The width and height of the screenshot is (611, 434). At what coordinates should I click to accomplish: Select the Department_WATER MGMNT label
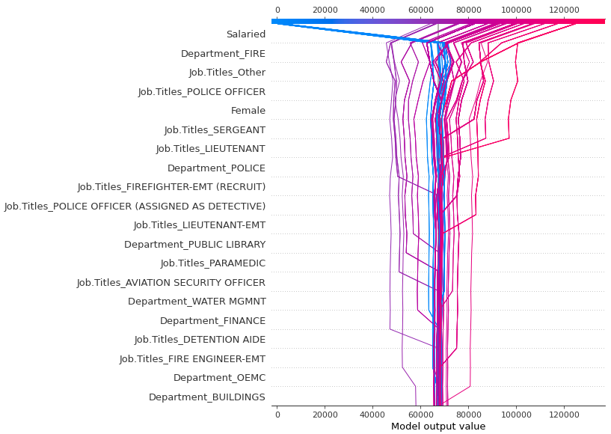[x=197, y=302]
